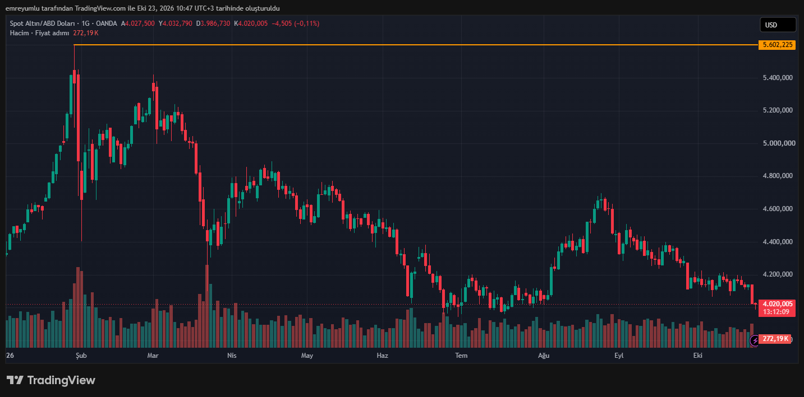
Task: Open the USD currency selector
Action: (778, 25)
